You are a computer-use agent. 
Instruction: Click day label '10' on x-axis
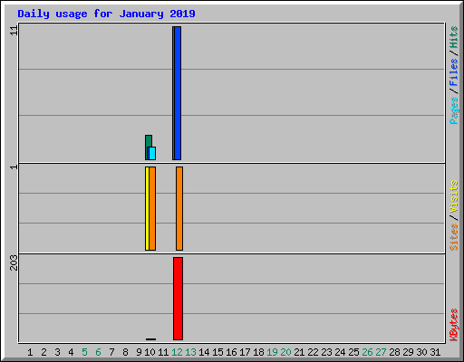(x=150, y=352)
